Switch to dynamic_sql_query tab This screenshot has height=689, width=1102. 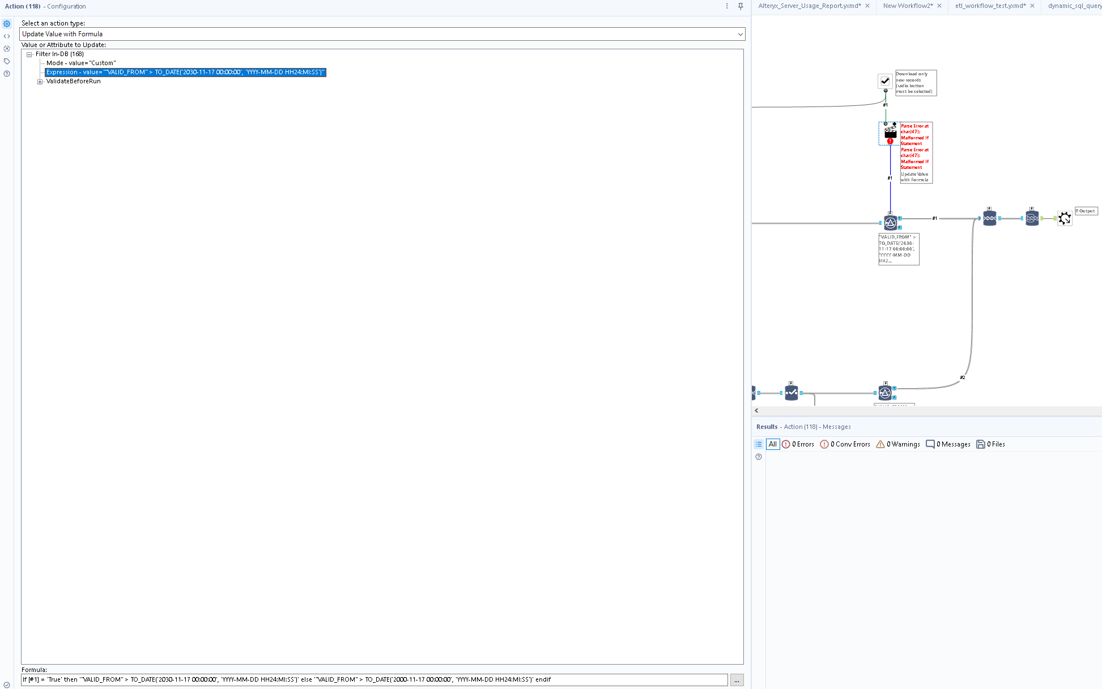pos(1075,6)
